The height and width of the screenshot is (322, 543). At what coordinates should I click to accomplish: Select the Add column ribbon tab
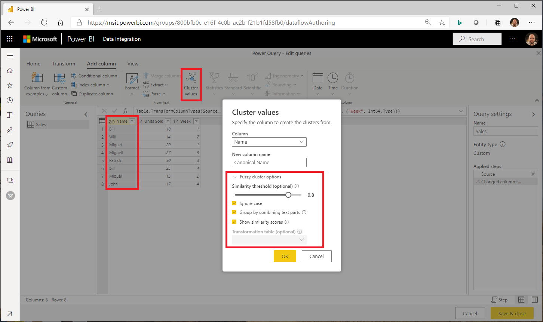101,64
